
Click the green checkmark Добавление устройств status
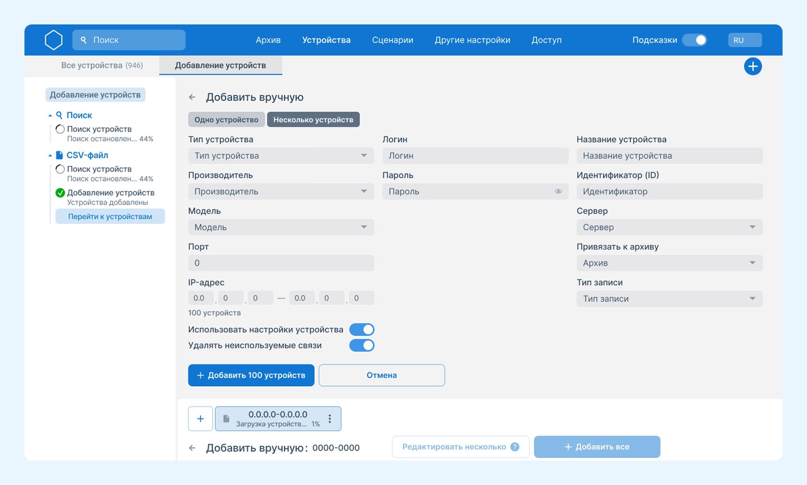pyautogui.click(x=60, y=193)
